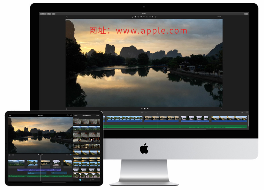Select the green mountains media strip on iPad
Screen dimensions: 264x190
[87, 128]
